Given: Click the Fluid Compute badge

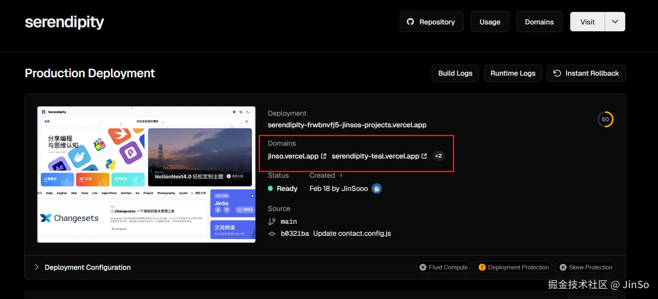Looking at the screenshot, I should (444, 267).
